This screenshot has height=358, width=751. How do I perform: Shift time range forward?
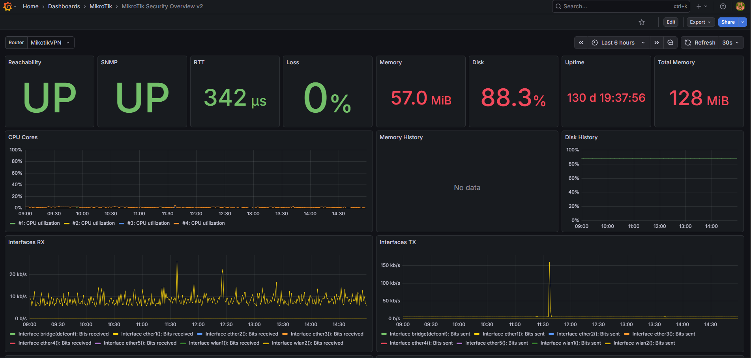point(657,43)
